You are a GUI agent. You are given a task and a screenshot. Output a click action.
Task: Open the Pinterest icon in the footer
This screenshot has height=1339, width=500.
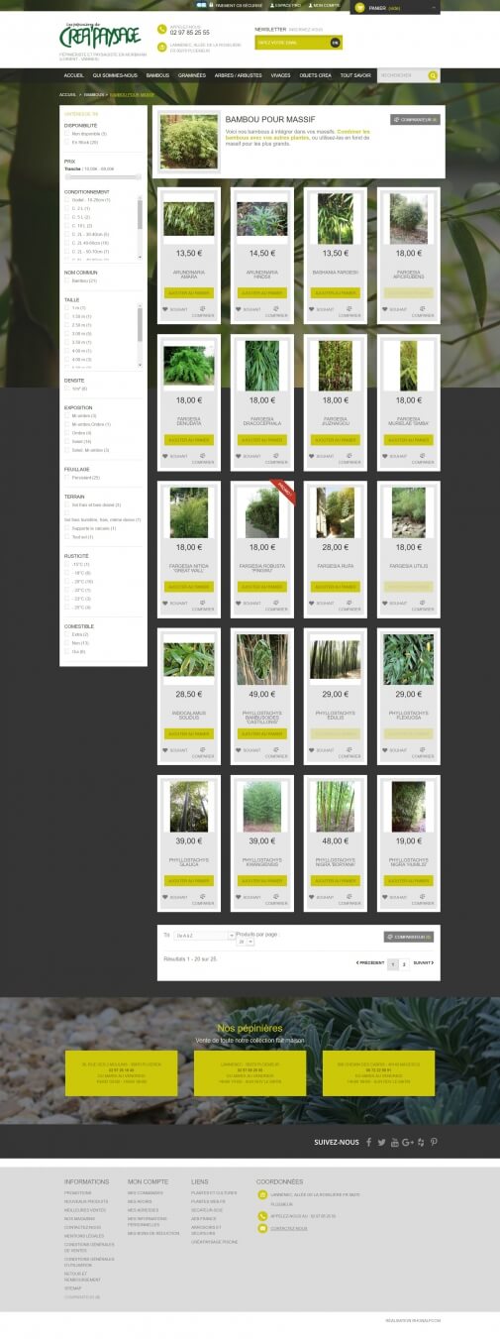pyautogui.click(x=433, y=1142)
